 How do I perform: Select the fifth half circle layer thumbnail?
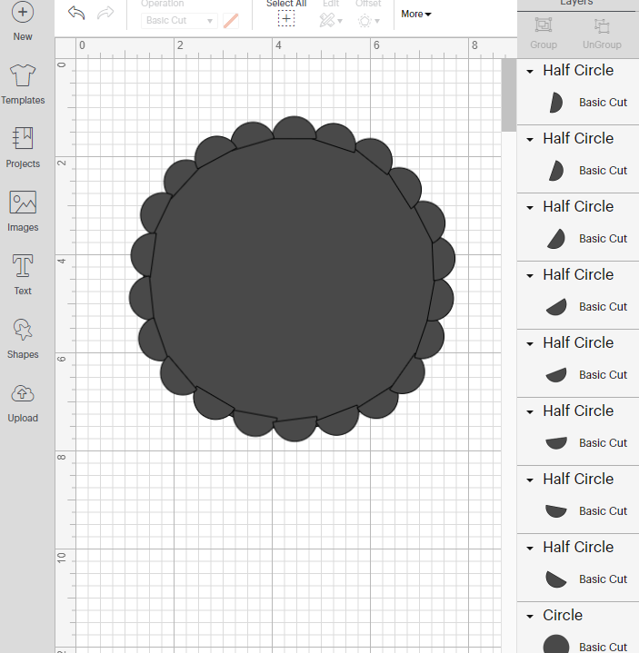point(556,375)
